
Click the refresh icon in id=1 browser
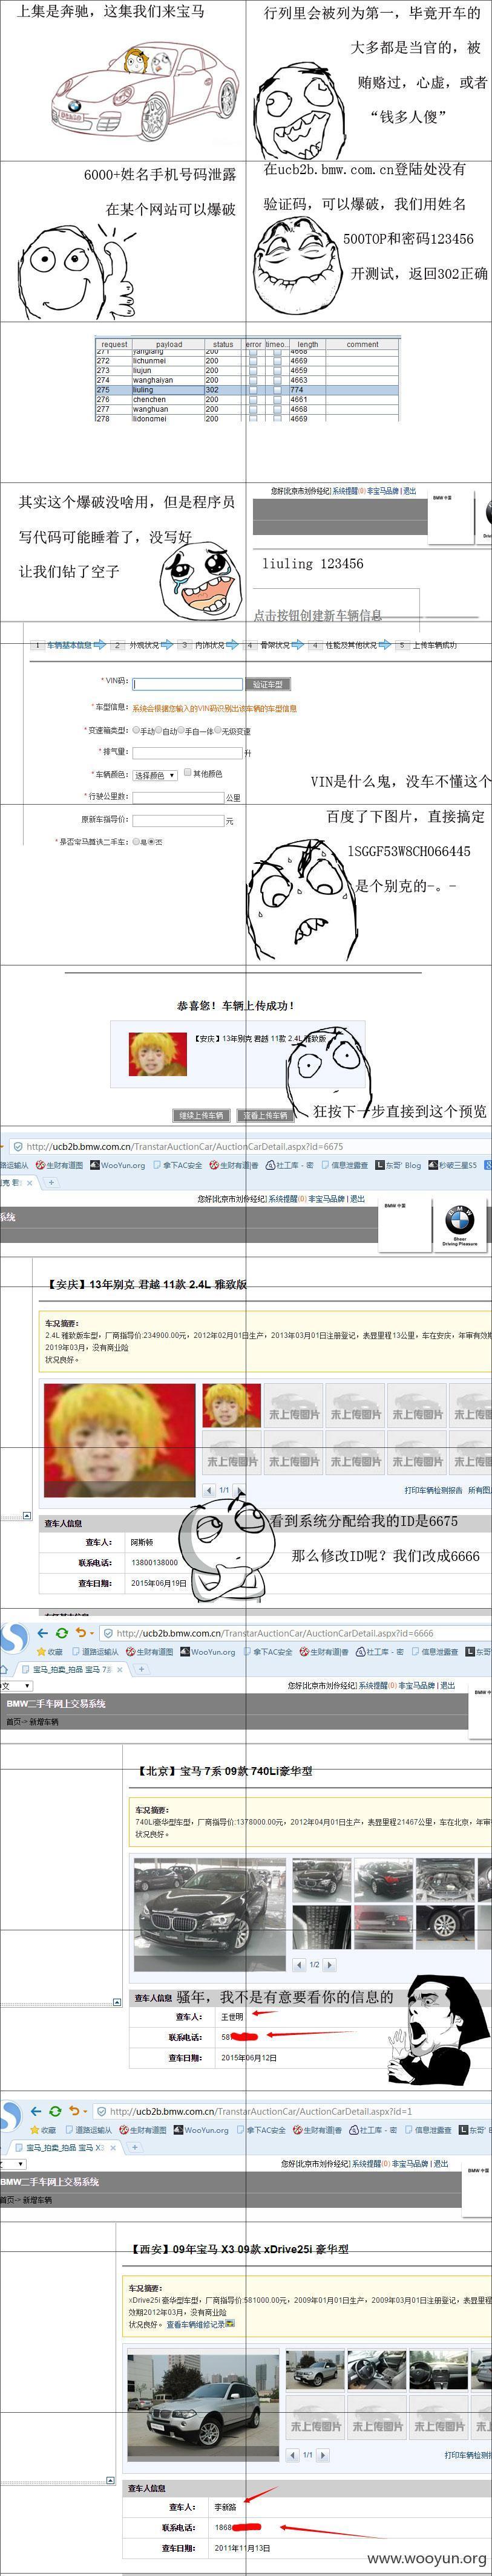54,2112
